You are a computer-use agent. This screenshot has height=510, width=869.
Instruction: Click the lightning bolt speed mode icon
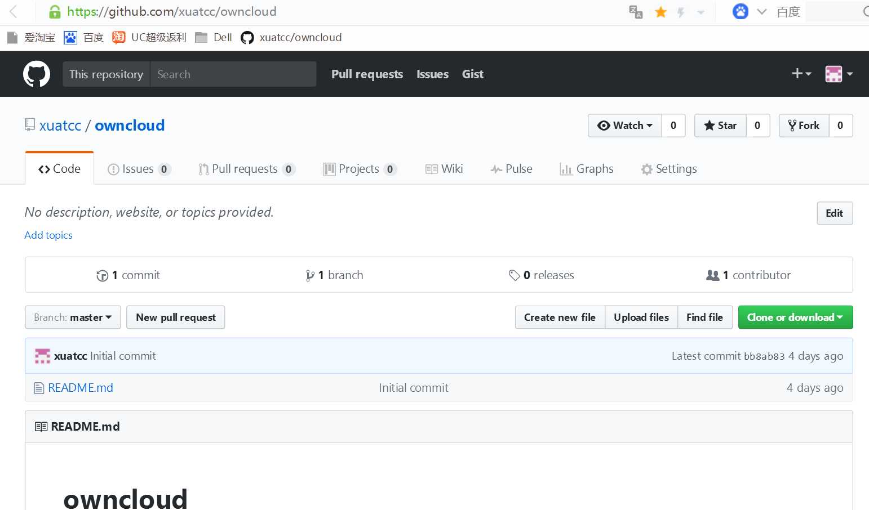point(681,12)
